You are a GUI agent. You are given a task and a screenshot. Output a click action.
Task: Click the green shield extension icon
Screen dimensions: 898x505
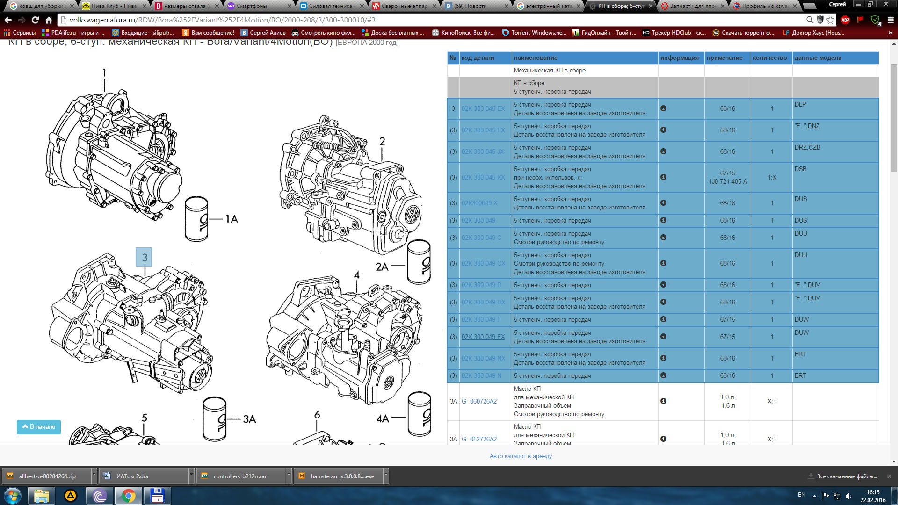[876, 20]
